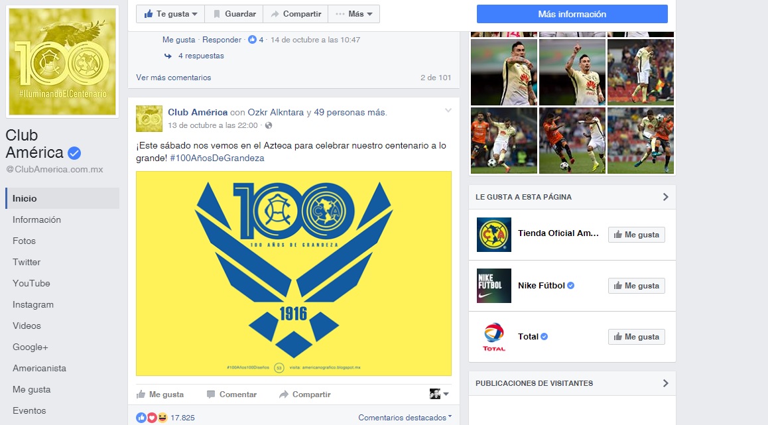Open the bottom-right match action photo
This screenshot has height=425, width=768.
[641, 141]
